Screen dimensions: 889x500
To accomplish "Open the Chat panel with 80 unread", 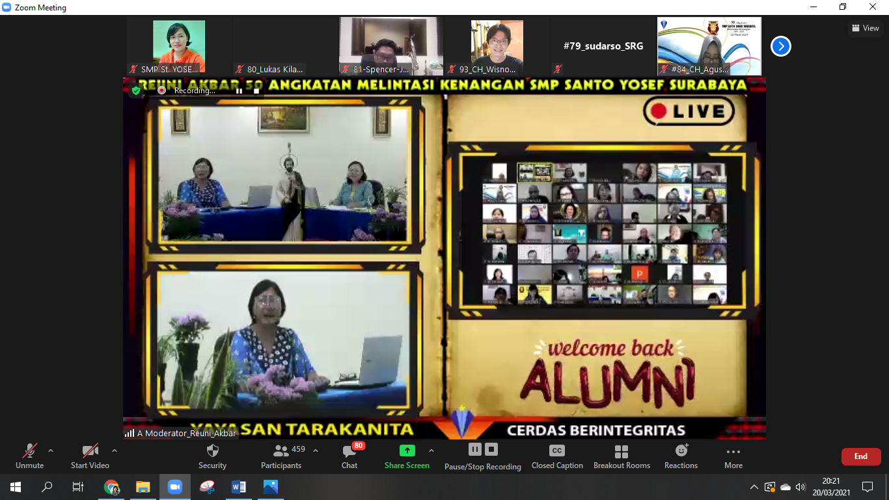I will point(349,456).
